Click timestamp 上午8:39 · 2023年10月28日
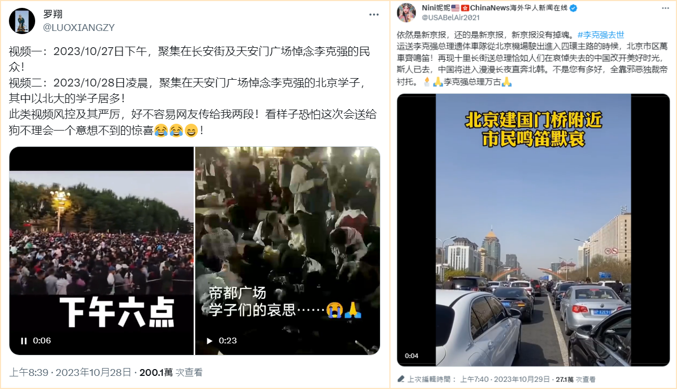The image size is (677, 389). point(70,373)
